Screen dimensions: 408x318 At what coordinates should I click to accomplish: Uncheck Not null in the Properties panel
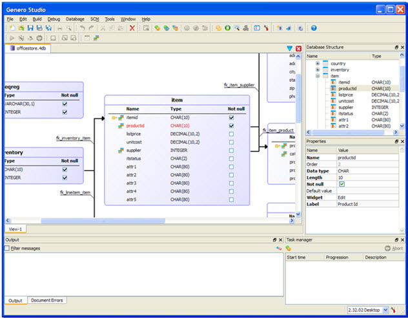[x=342, y=184]
